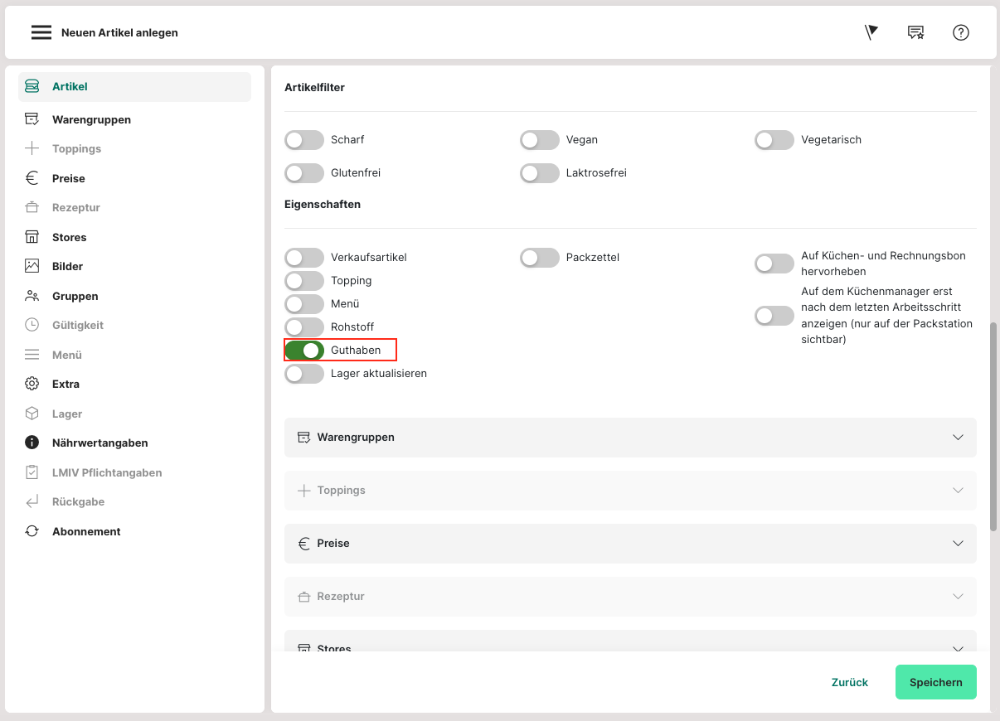1000x721 pixels.
Task: Toggle Lager aktualisieren switch on
Action: click(304, 374)
